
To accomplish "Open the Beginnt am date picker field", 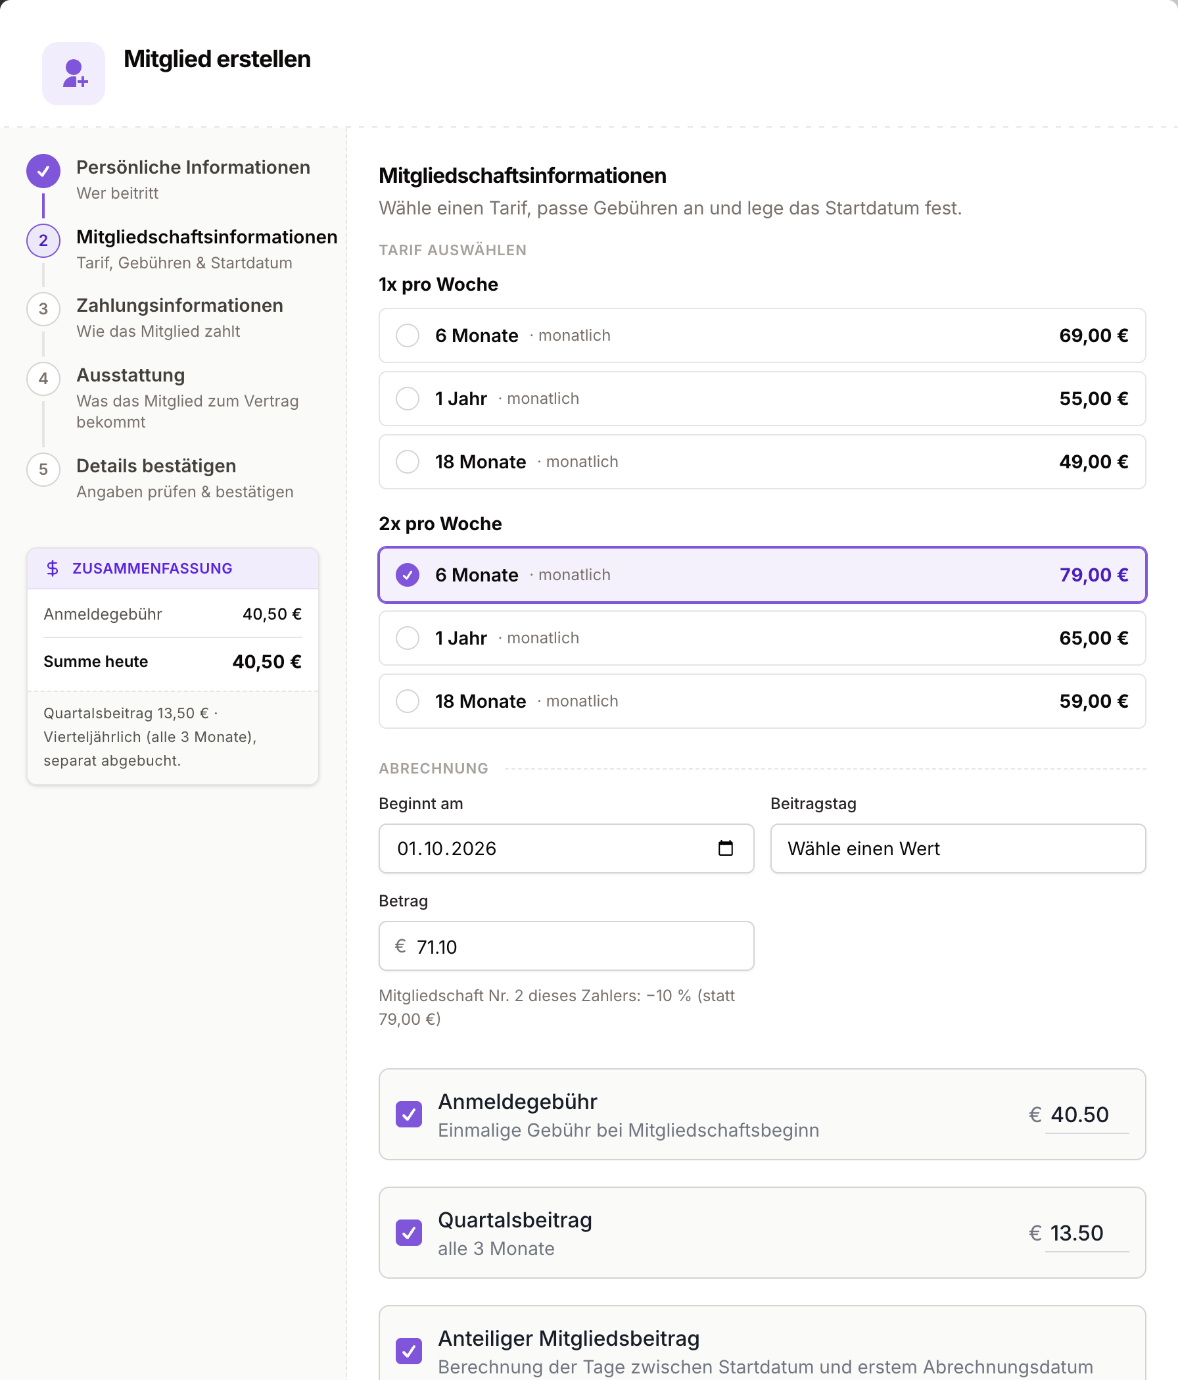I will click(x=567, y=849).
